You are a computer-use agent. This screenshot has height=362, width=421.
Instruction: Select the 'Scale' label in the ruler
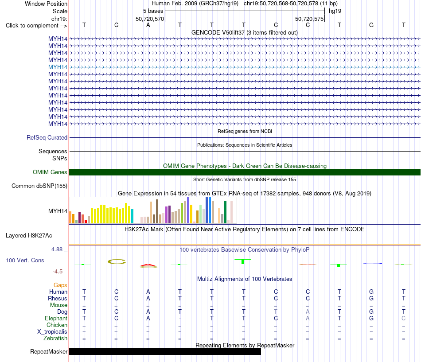coord(60,11)
